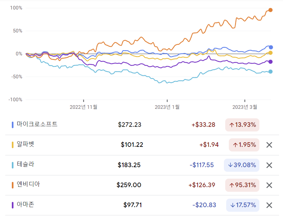Screen dimensions: 283x217
Task: Click the 엔비디아 orange color marker
Action: point(12,185)
